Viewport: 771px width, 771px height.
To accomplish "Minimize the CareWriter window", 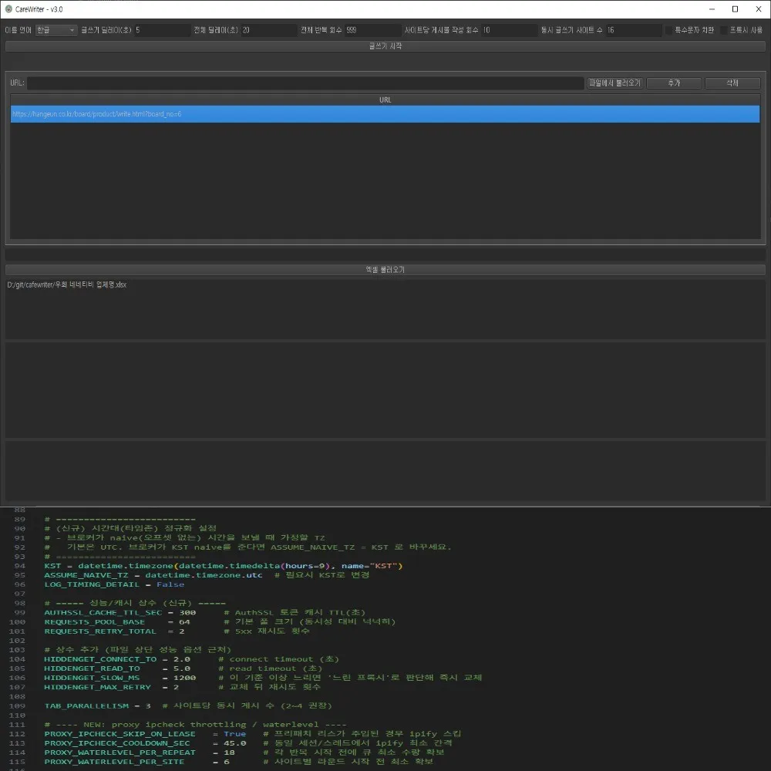I will coord(712,8).
